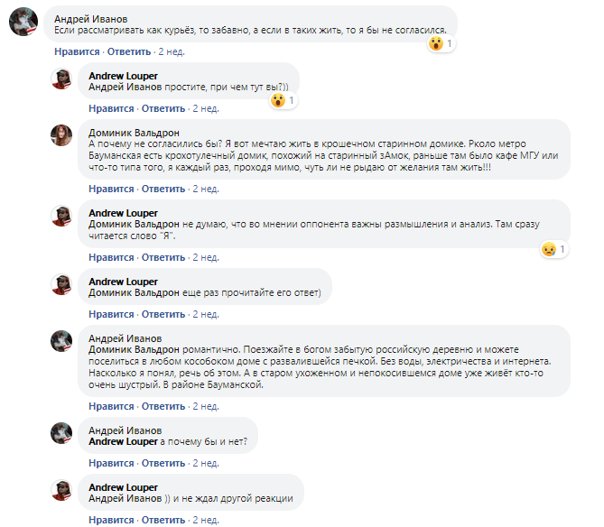Click Andrew Louper's avatar on the last reply
This screenshot has width=604, height=527.
(x=61, y=492)
